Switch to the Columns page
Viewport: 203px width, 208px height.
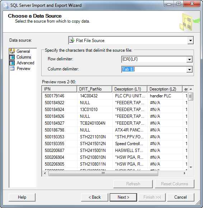click(x=24, y=57)
